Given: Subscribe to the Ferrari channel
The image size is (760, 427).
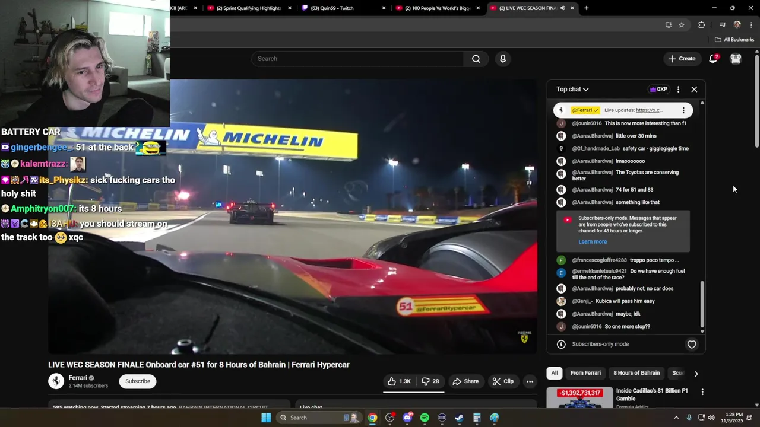Looking at the screenshot, I should pyautogui.click(x=138, y=381).
